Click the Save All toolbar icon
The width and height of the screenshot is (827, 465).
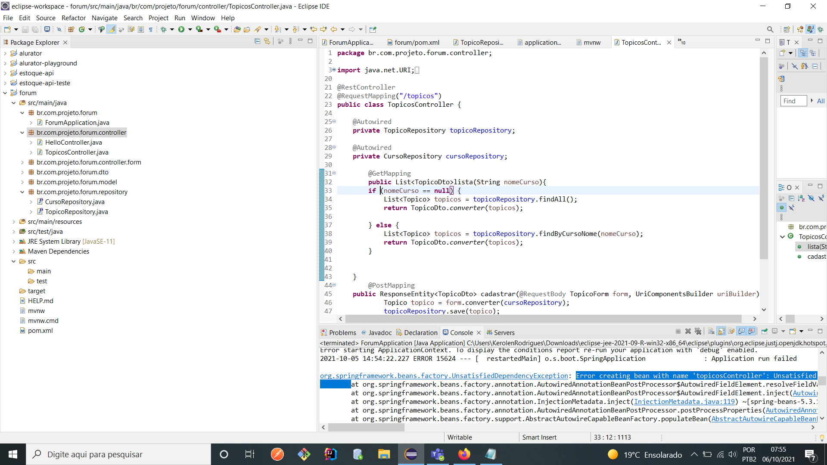click(35, 29)
